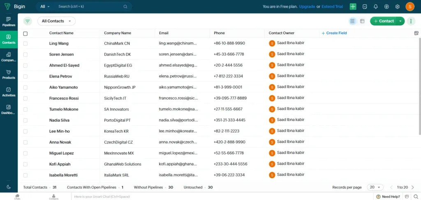Check the box for Ahmed El-Sayed
This screenshot has width=421, height=200.
[25, 65]
